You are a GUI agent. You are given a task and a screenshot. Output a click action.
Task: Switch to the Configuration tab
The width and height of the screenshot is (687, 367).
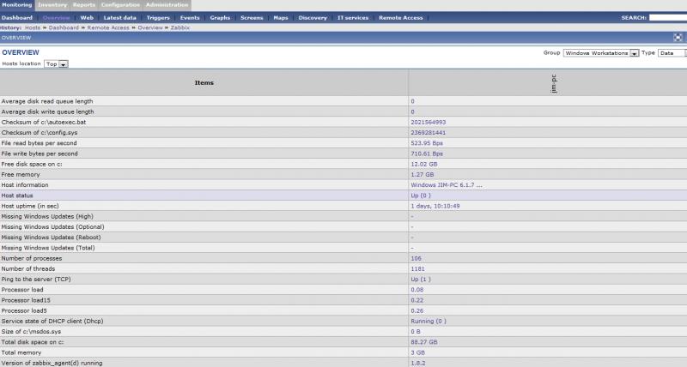point(120,5)
